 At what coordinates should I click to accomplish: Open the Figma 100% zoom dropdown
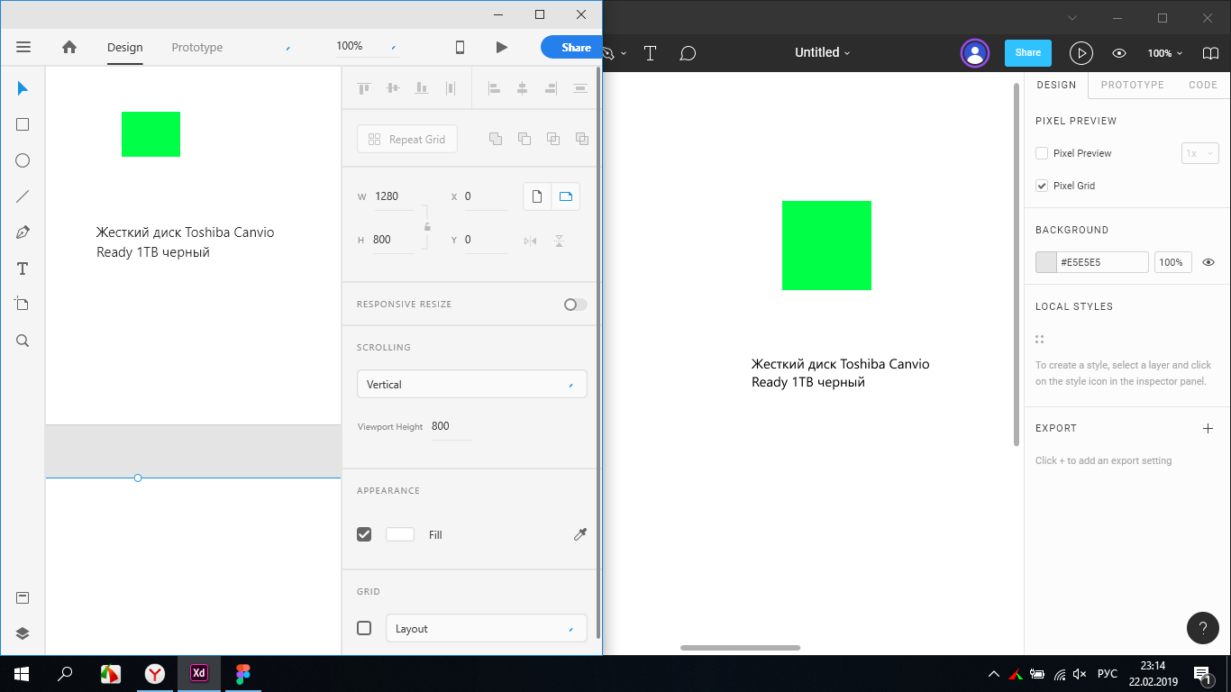pyautogui.click(x=1165, y=53)
